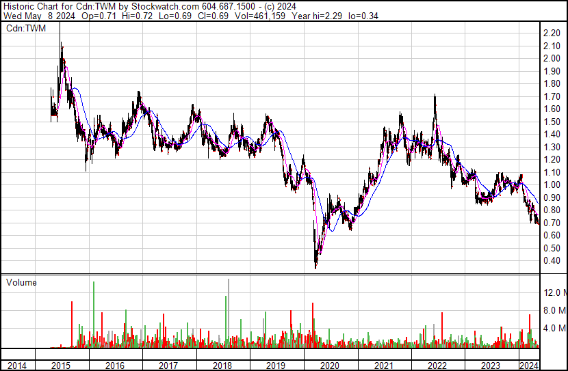Click the 2024 label on the time axis
The width and height of the screenshot is (568, 371).
(x=529, y=366)
